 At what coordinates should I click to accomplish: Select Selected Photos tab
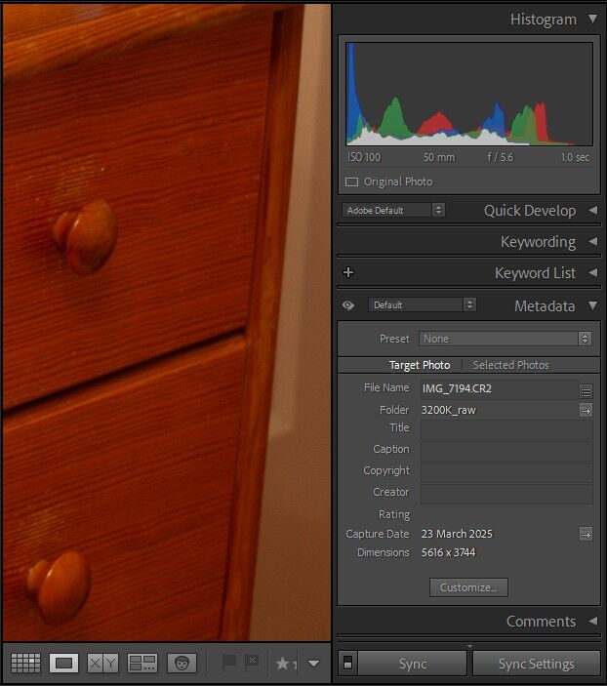510,365
